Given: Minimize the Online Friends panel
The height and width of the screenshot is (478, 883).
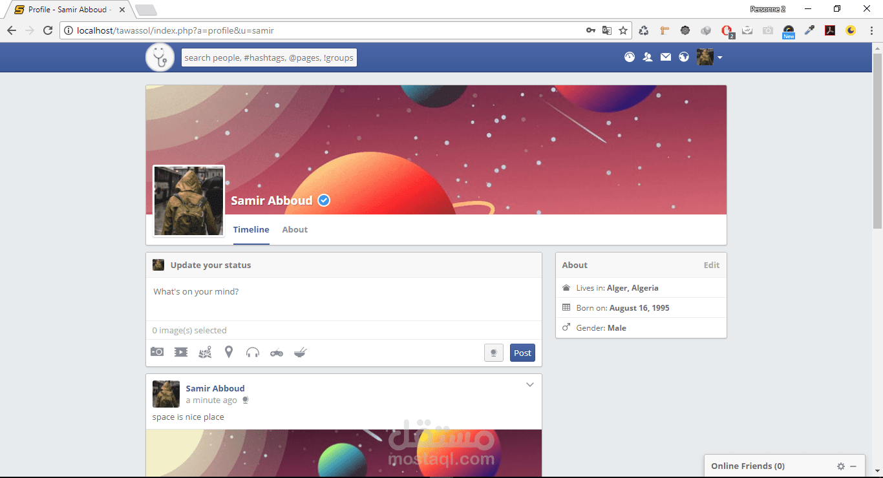Looking at the screenshot, I should tap(853, 466).
